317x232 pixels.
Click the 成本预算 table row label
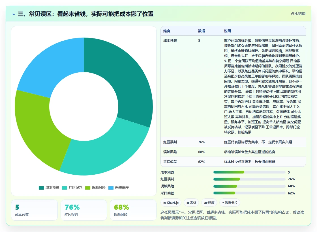click(x=170, y=41)
